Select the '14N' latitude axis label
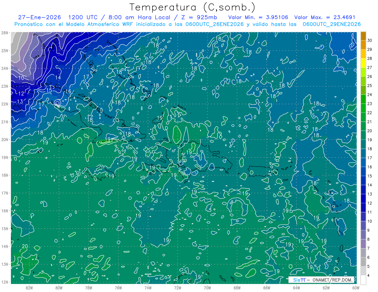 [5, 246]
